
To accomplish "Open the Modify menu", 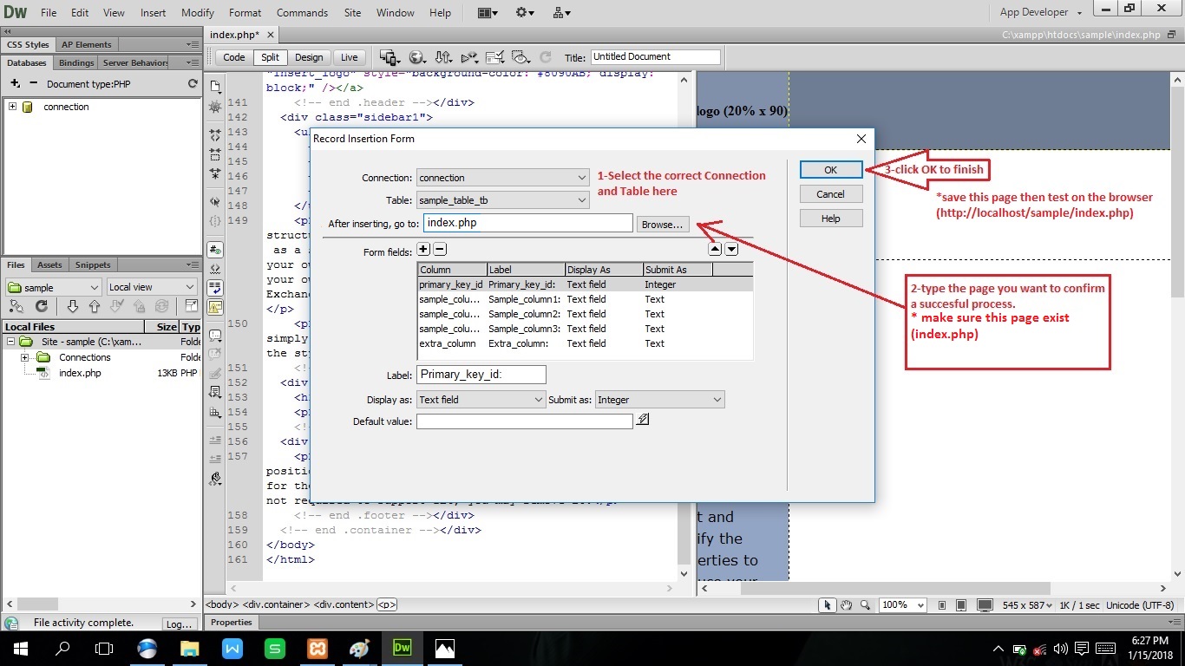I will click(198, 13).
